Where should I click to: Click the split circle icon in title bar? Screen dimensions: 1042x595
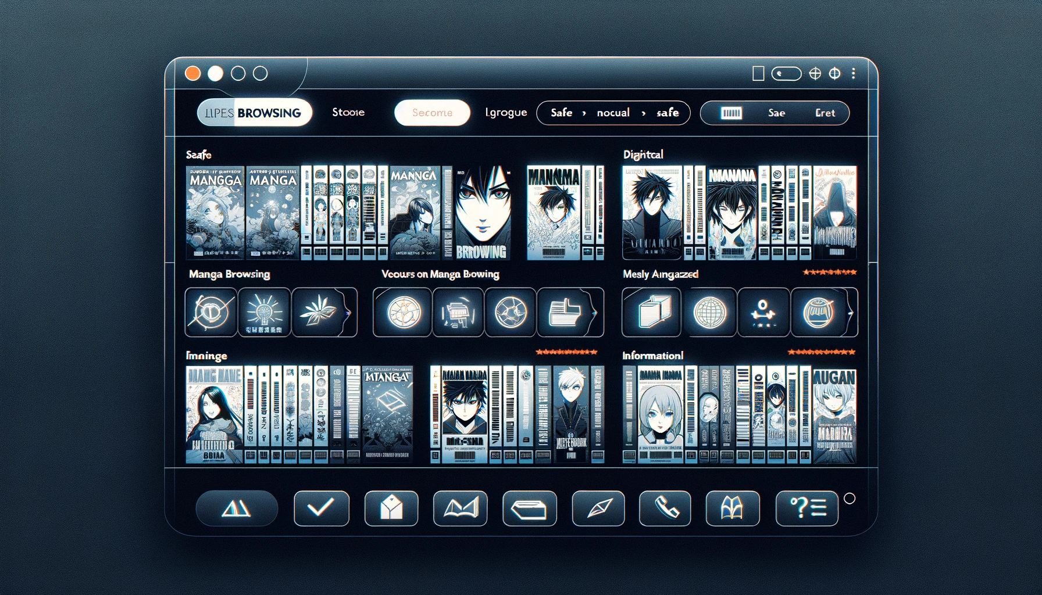[835, 73]
